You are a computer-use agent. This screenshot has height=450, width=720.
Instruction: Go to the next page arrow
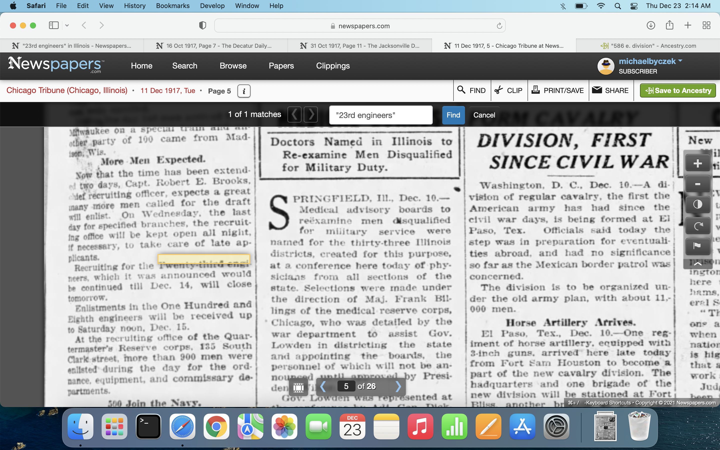tap(398, 386)
